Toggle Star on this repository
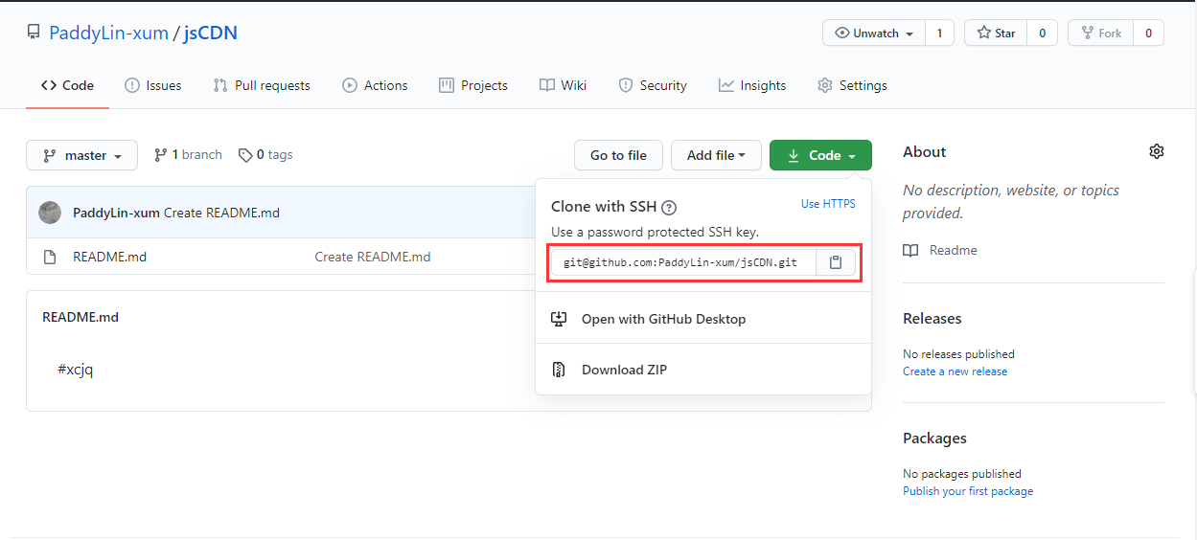Viewport: 1197px width, 540px height. pyautogui.click(x=996, y=33)
